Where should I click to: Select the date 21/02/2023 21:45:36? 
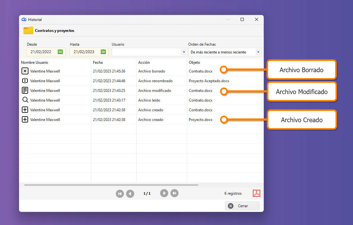[109, 71]
